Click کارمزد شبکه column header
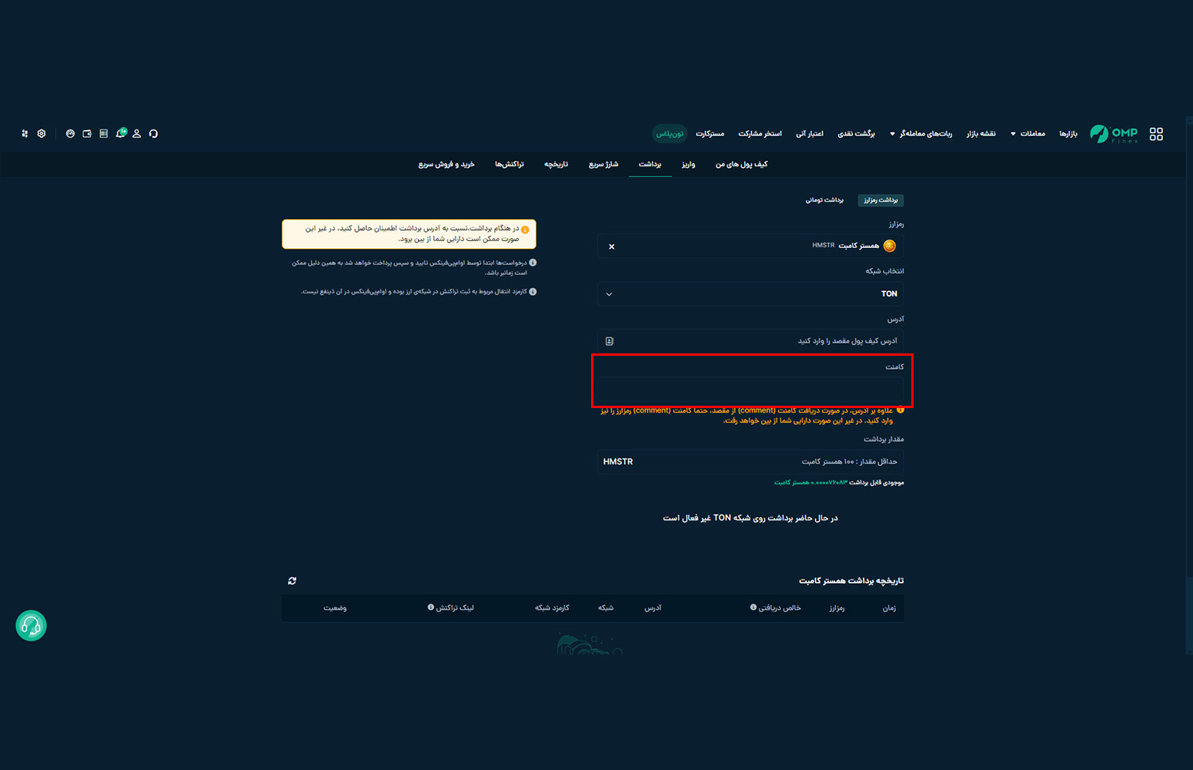The image size is (1193, 770). pyautogui.click(x=552, y=608)
